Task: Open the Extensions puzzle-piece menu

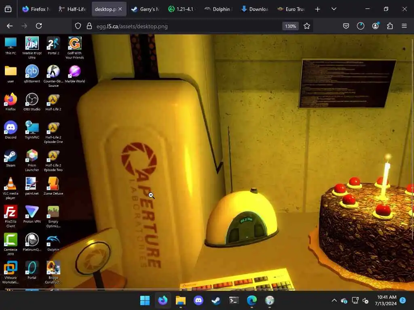Action: [x=390, y=26]
